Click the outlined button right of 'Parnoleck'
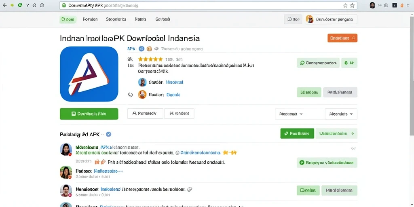The height and width of the screenshot is (207, 414). [x=179, y=114]
